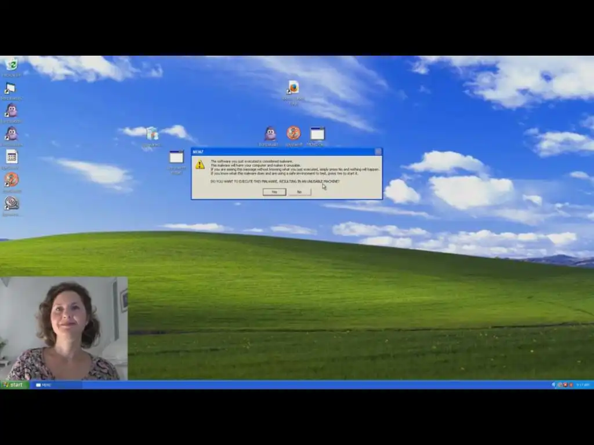Select the orange round icon without shortcut arrow
This screenshot has height=445, width=594.
(293, 133)
